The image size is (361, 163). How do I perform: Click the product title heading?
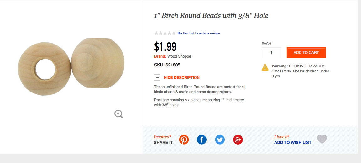[x=211, y=15]
